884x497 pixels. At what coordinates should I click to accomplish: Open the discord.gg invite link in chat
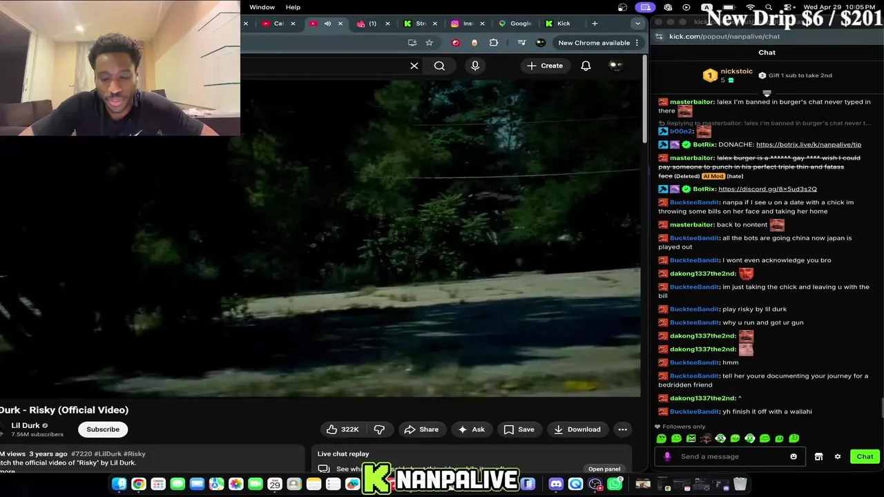click(x=767, y=189)
